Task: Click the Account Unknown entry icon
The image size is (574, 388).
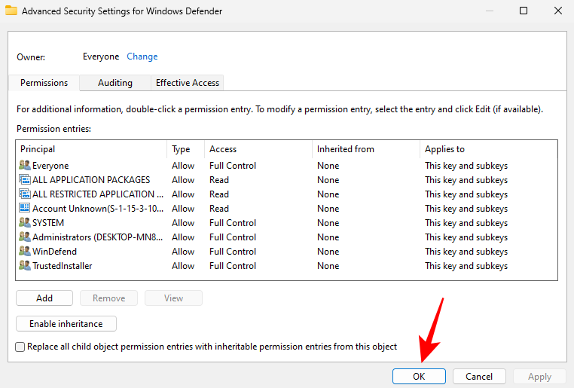Action: [x=24, y=209]
